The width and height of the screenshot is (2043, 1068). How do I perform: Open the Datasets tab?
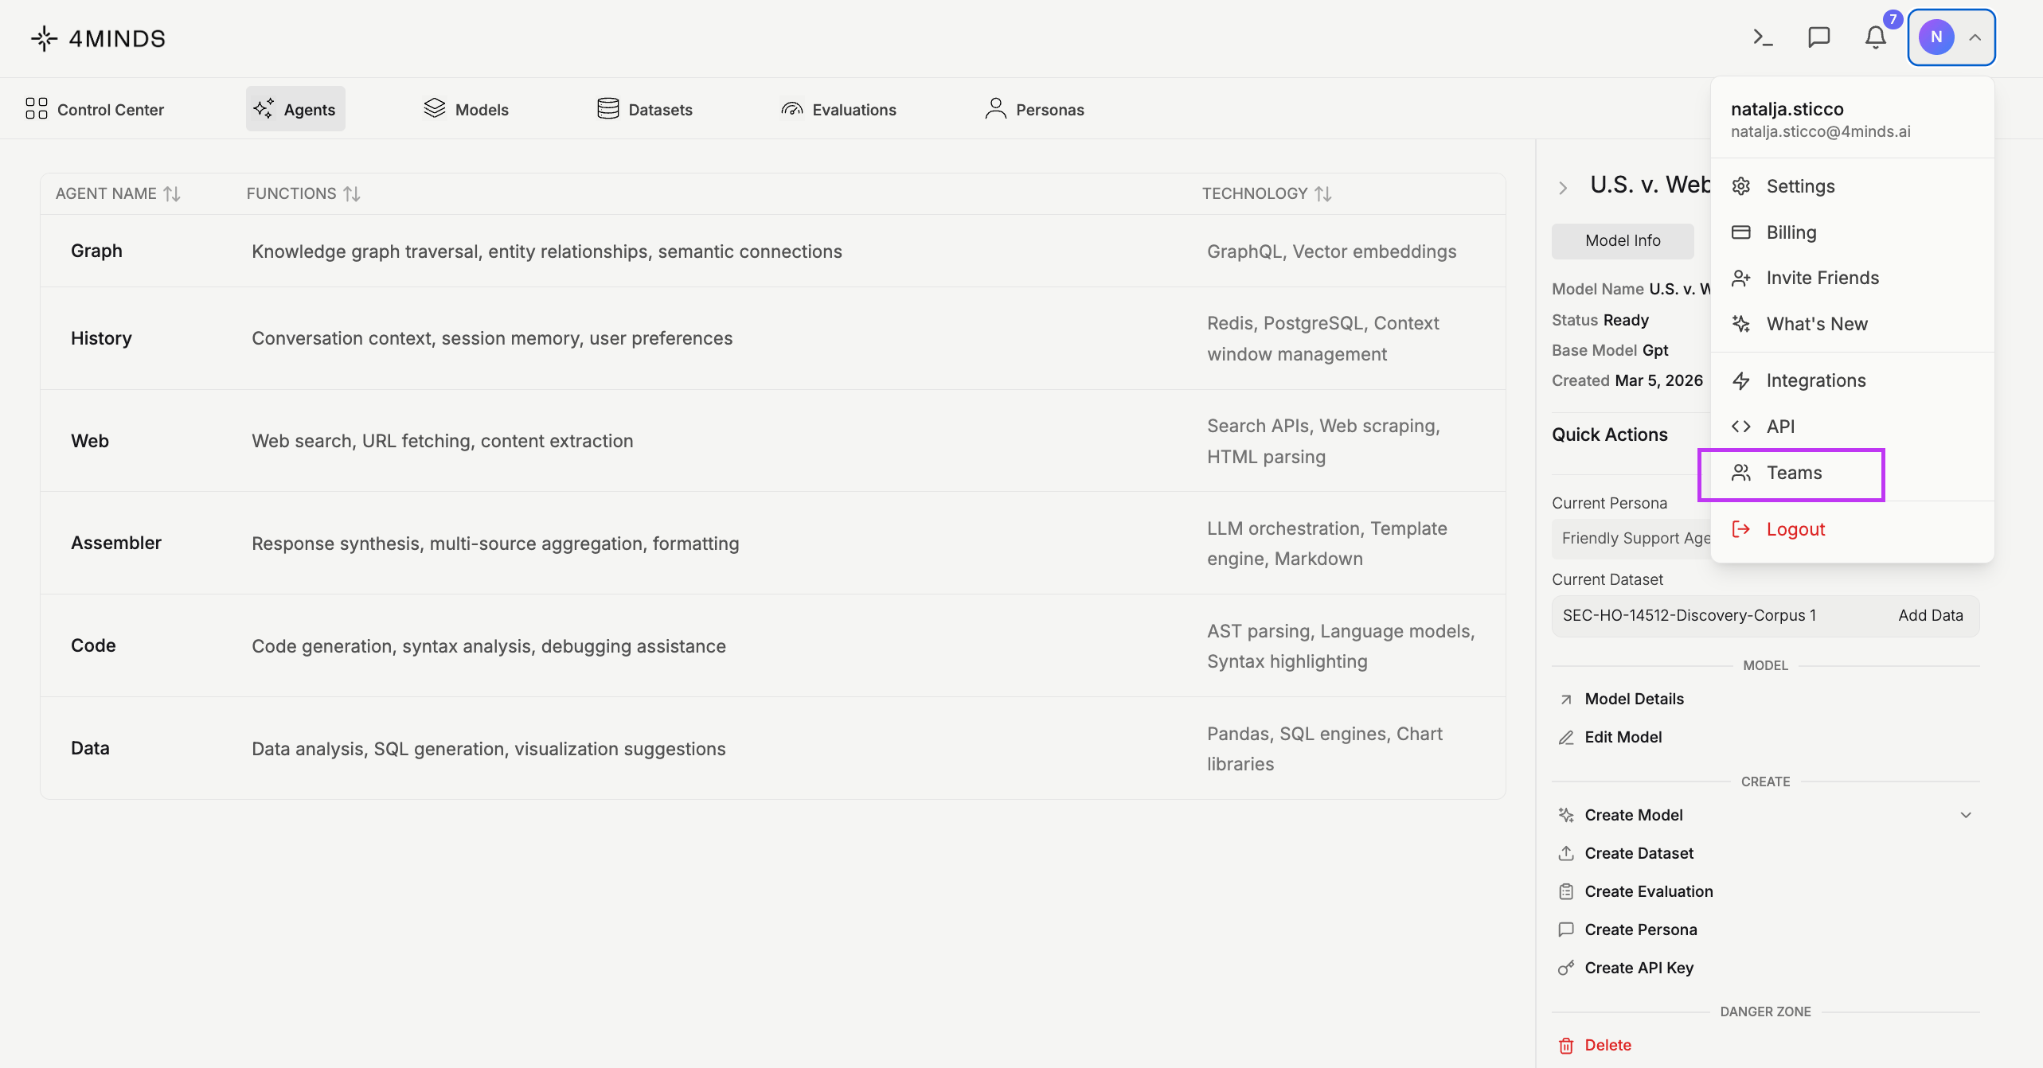644,109
